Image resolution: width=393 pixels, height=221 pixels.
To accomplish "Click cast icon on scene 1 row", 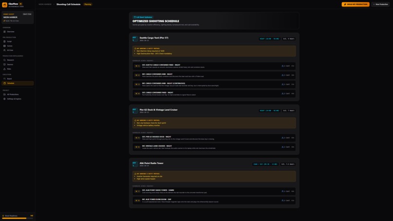I will 282,66.
